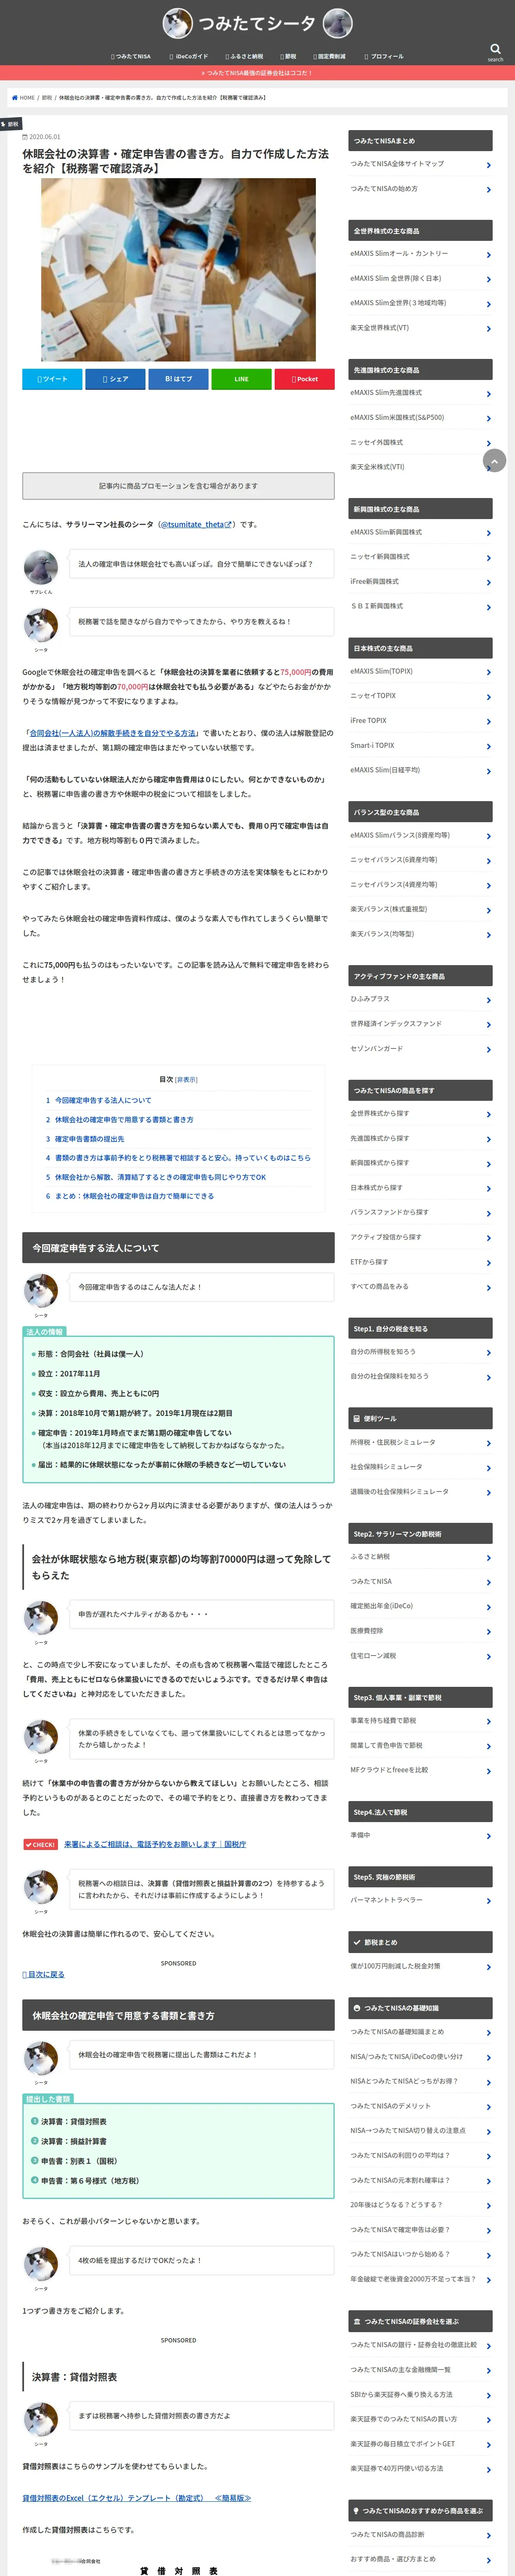Open ふるさと納税 header menu item
This screenshot has width=515, height=2576.
[244, 57]
